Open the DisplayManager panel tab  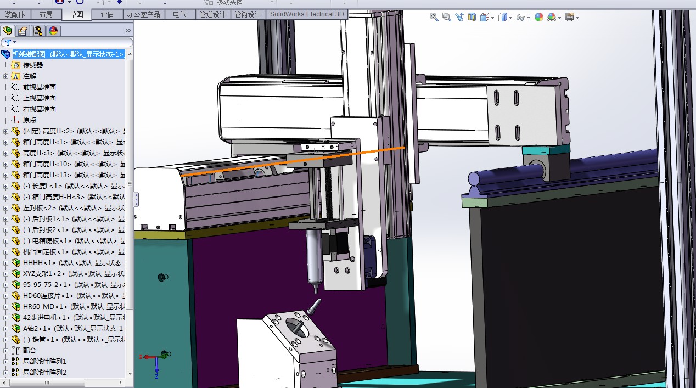pyautogui.click(x=53, y=31)
